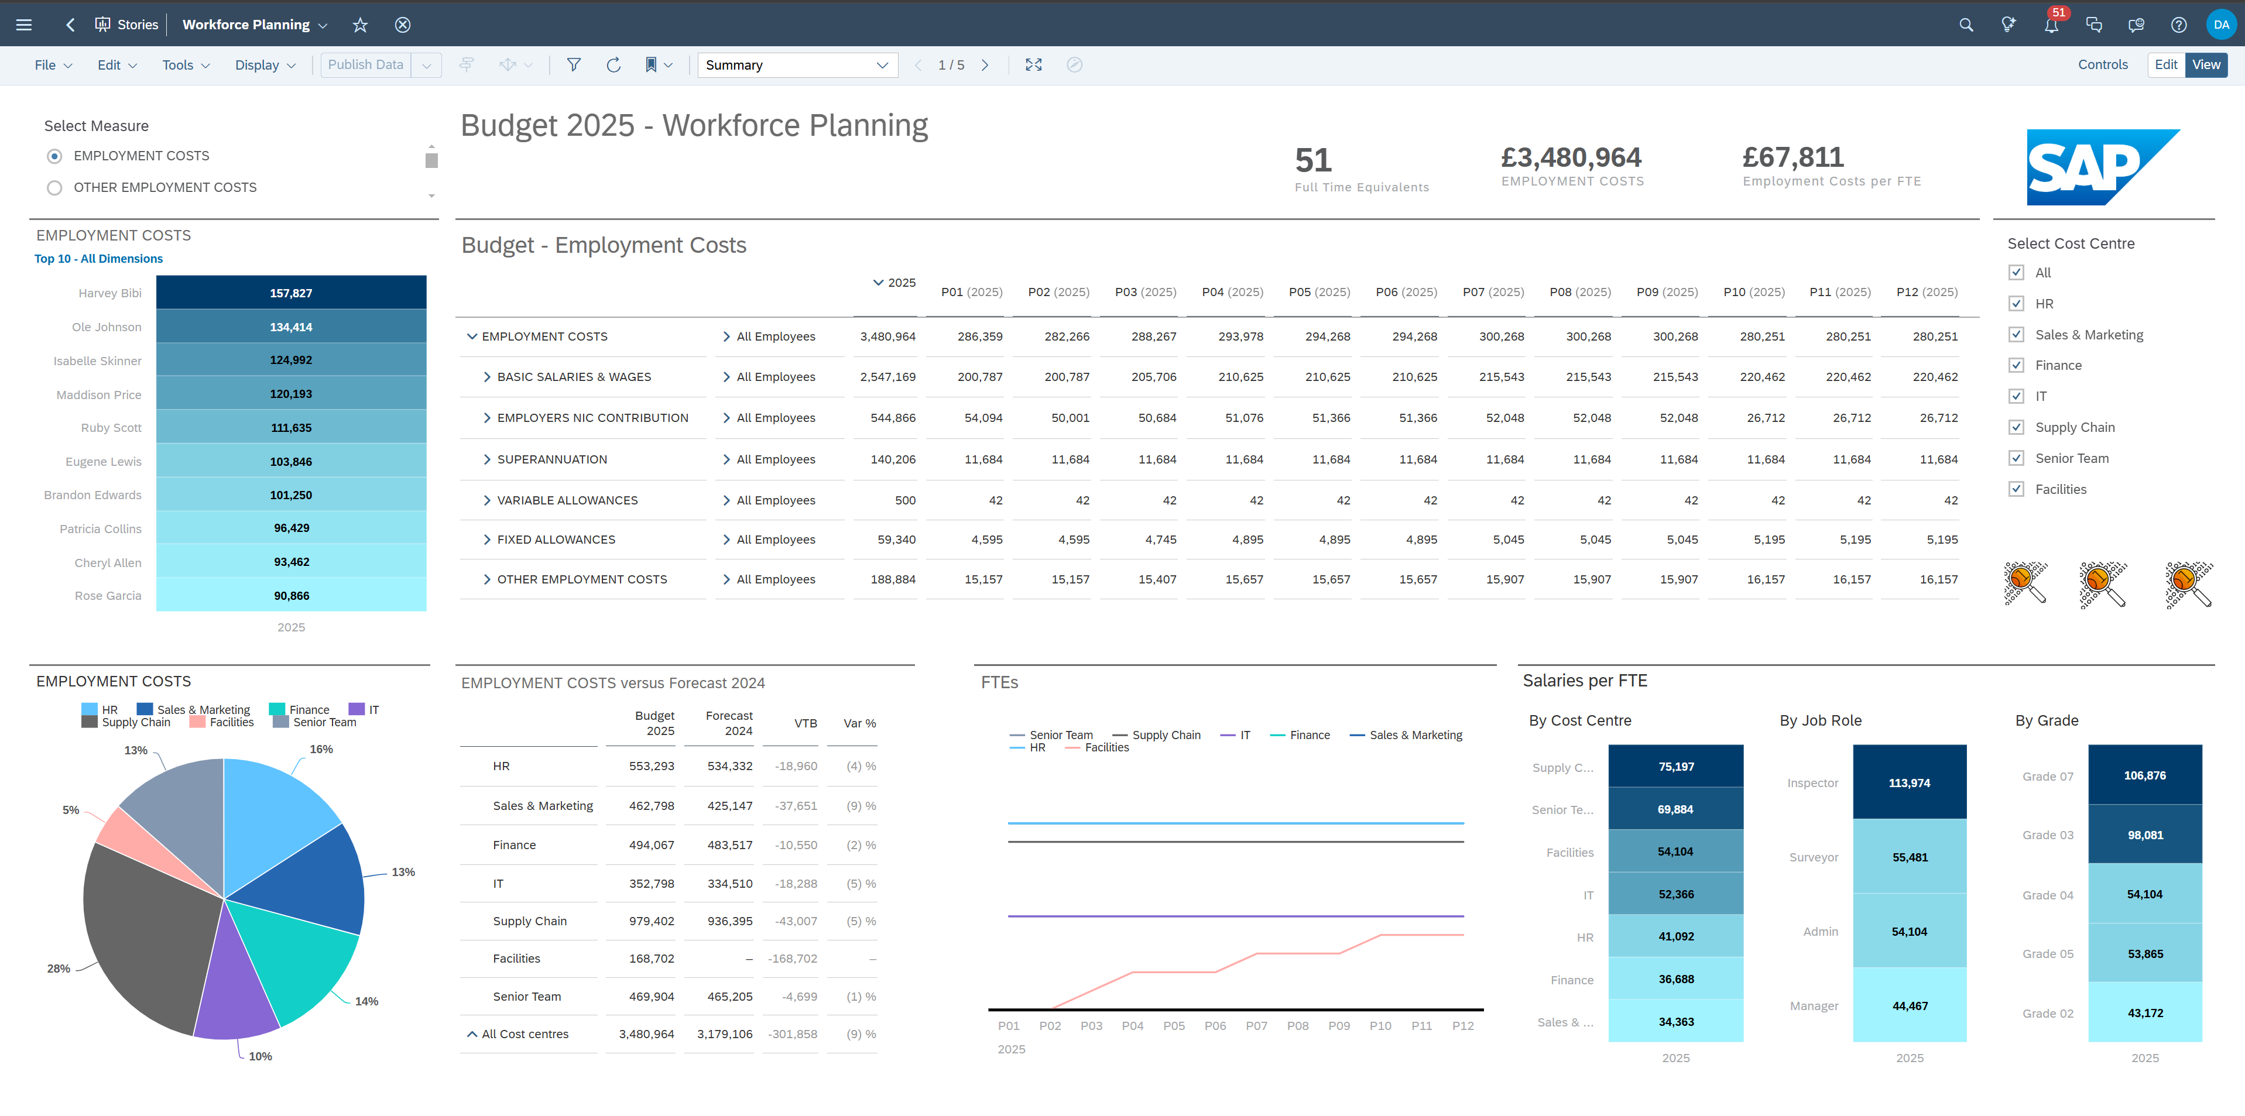Mark story as favorite with star icon
This screenshot has height=1116, width=2245.
tap(360, 25)
